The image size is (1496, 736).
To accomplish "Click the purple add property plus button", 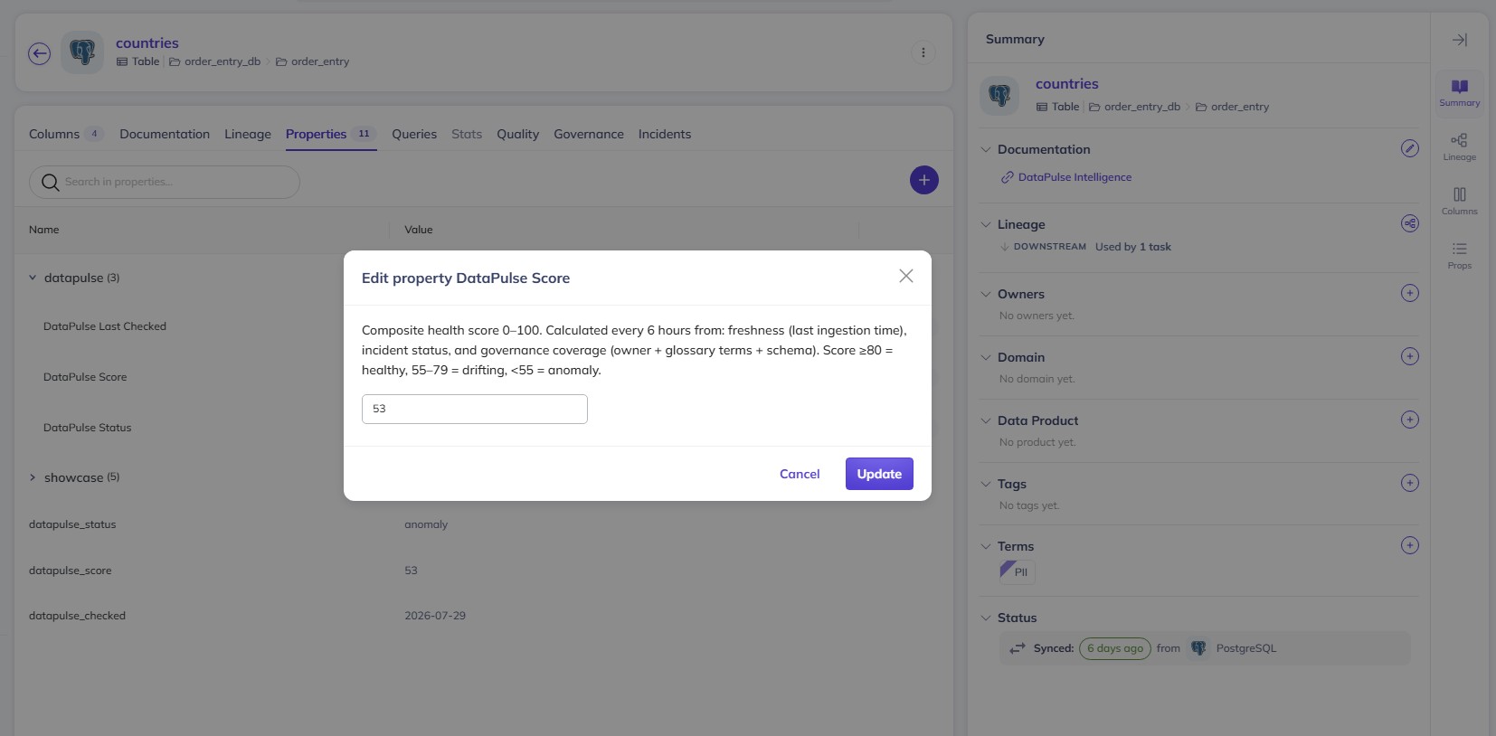I will 923,180.
